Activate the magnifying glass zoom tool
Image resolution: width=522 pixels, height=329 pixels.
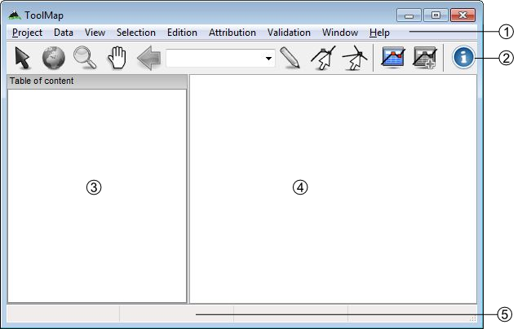pyautogui.click(x=85, y=58)
